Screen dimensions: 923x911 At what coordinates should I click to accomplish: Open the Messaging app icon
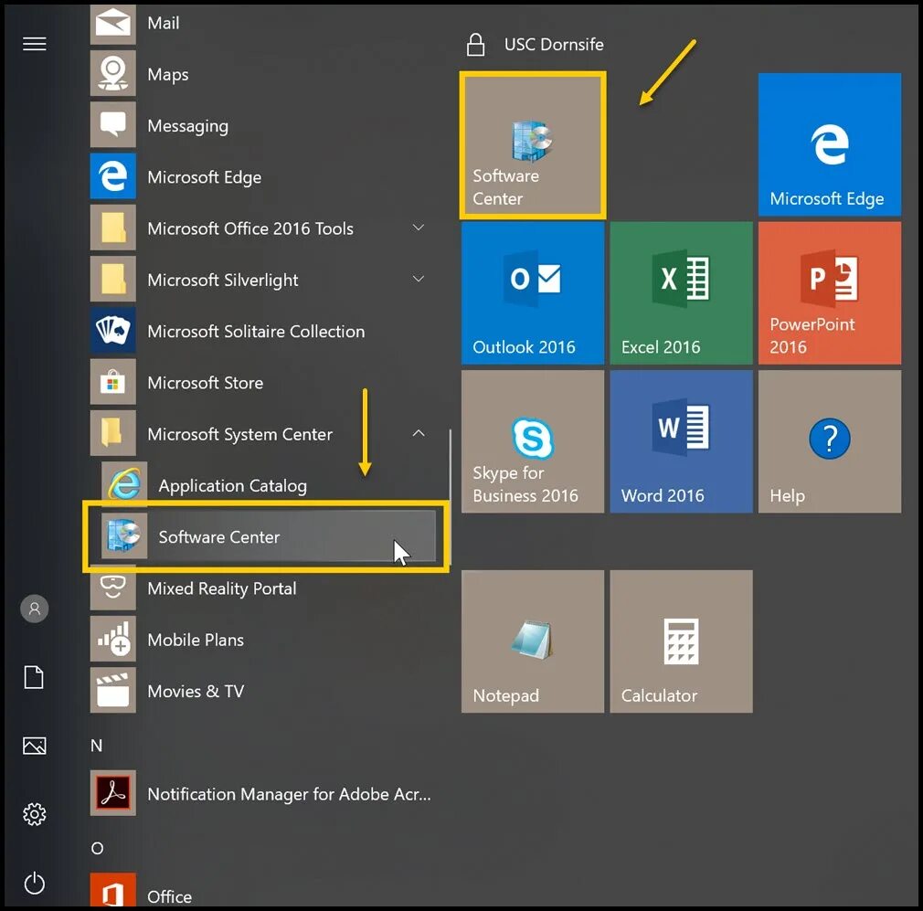point(112,125)
